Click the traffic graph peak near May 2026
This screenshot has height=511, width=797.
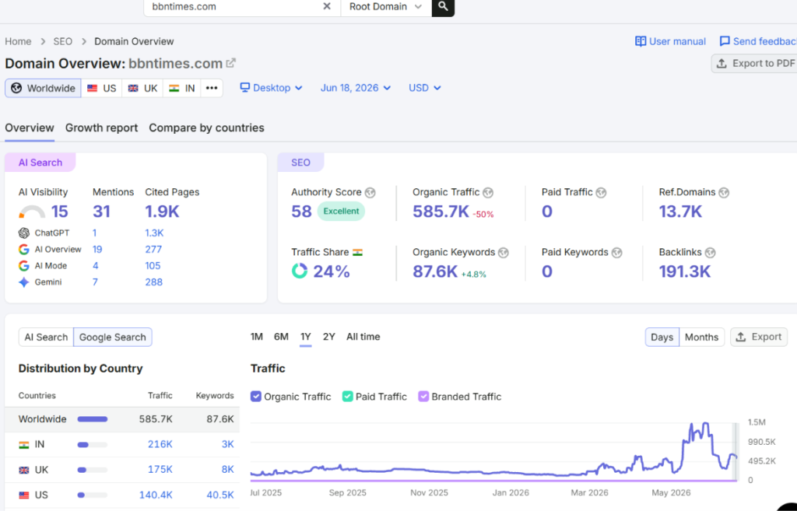click(705, 423)
